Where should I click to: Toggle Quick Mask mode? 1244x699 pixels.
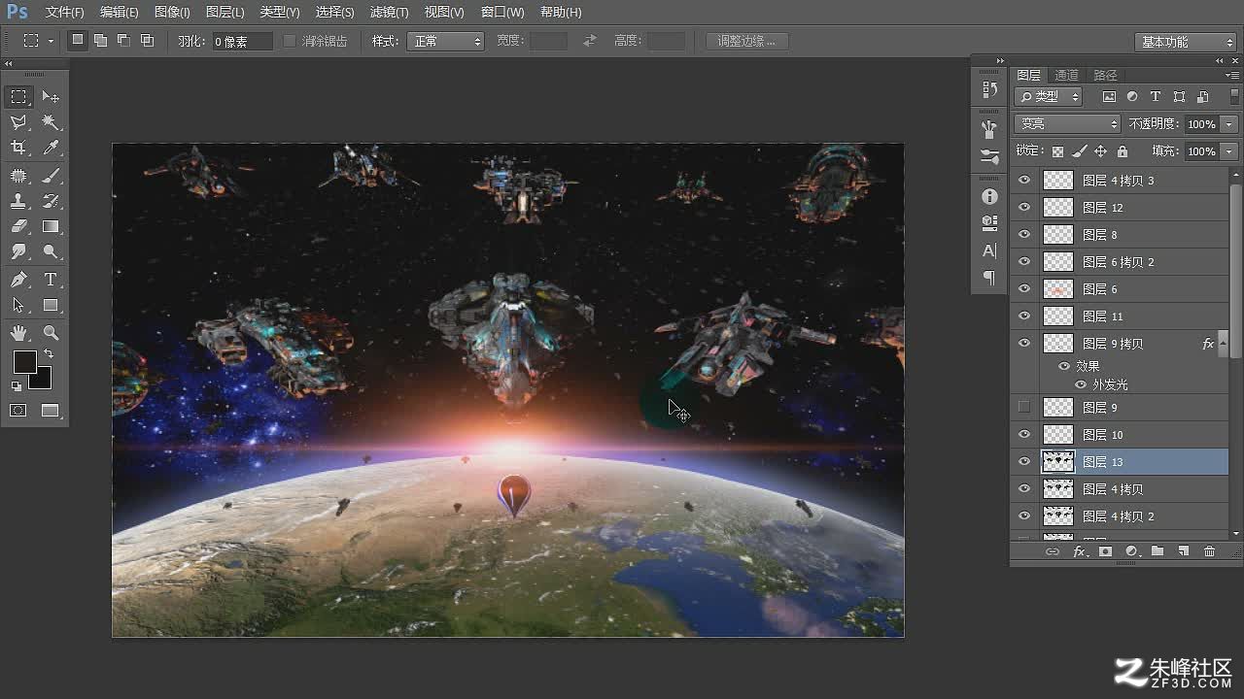click(x=18, y=411)
